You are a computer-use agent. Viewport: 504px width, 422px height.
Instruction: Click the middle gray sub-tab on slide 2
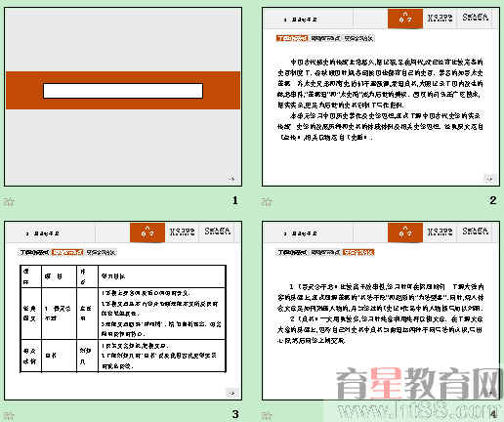pyautogui.click(x=326, y=38)
